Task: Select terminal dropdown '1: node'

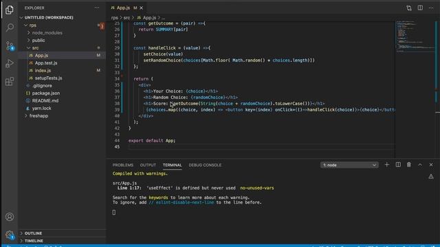Action: point(349,165)
